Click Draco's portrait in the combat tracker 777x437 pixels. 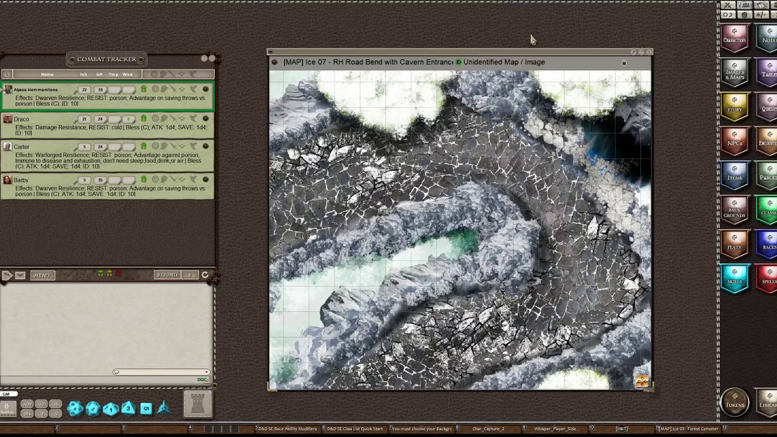point(7,119)
